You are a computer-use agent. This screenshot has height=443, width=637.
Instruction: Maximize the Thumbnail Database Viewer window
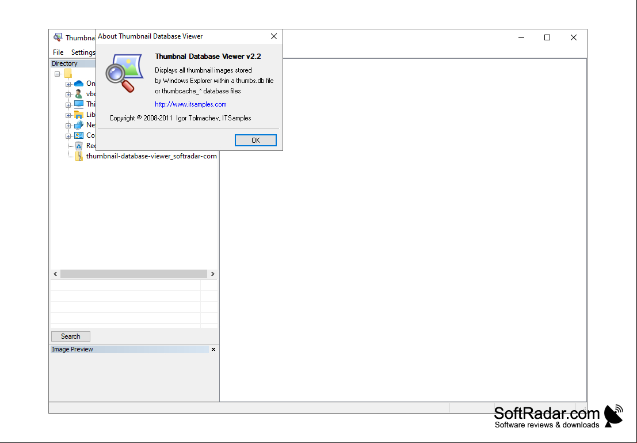coord(547,37)
